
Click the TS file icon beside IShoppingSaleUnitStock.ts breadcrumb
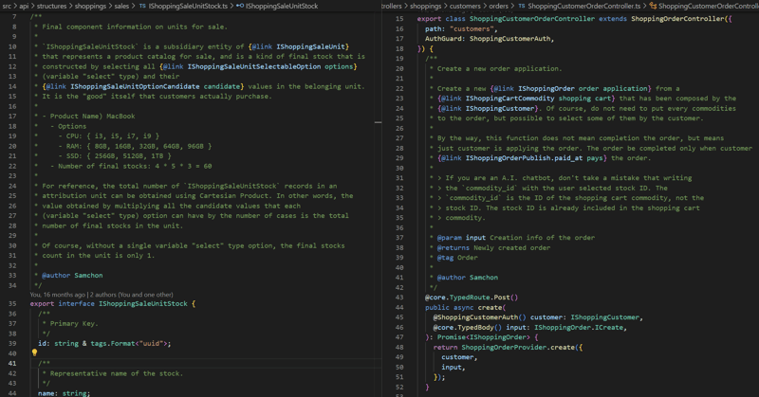142,6
